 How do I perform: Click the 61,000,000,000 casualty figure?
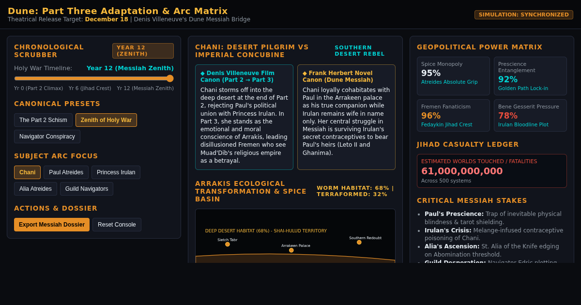coord(462,171)
